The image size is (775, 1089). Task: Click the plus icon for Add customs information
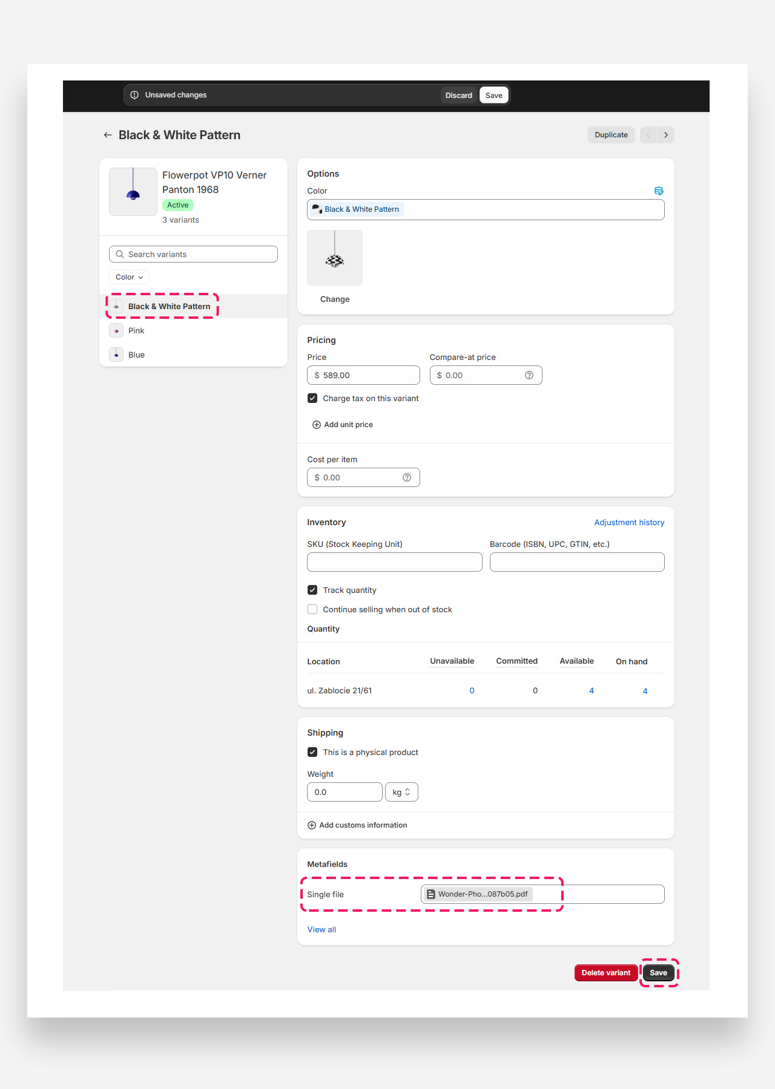(312, 825)
